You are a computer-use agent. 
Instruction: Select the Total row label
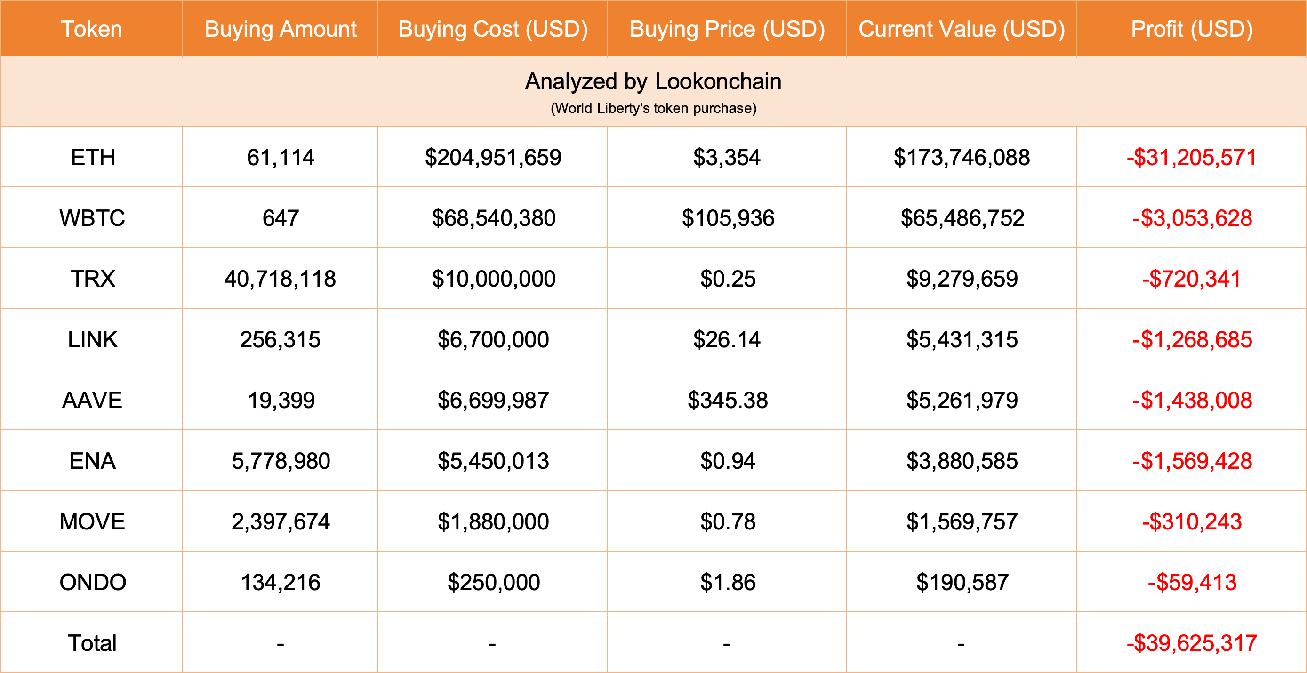pos(92,643)
